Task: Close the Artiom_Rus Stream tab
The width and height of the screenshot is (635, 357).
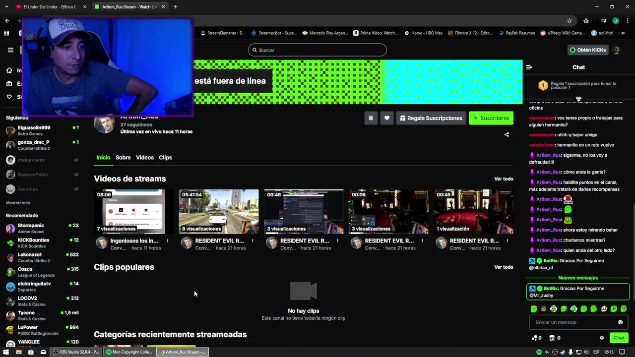Action: (163, 7)
